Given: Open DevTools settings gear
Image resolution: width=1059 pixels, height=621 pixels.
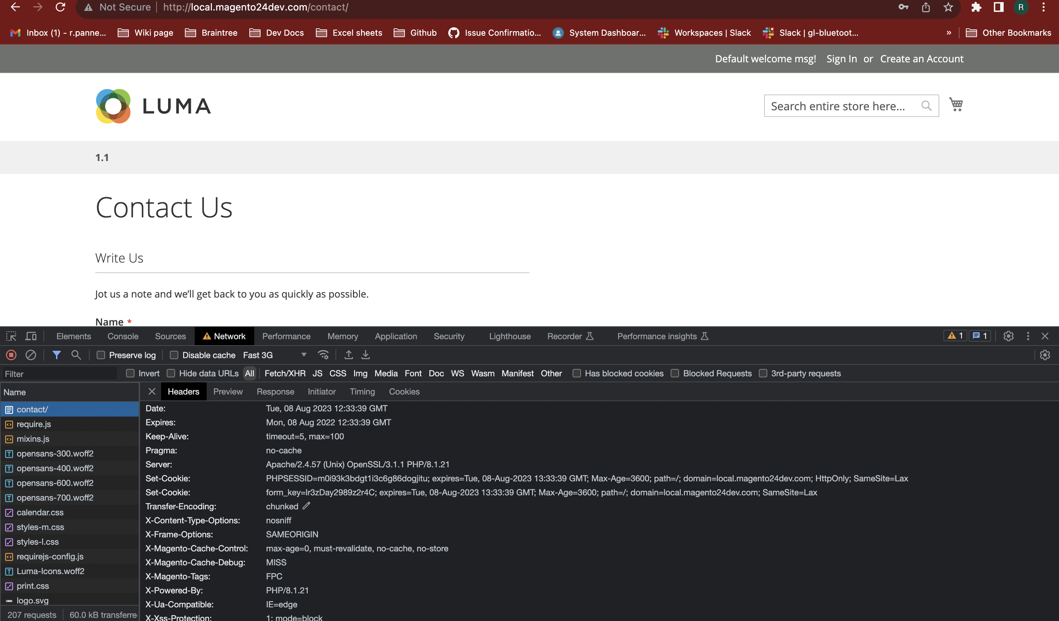Looking at the screenshot, I should (1009, 336).
